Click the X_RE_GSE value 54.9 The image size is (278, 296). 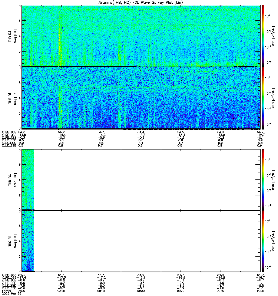coord(261,275)
